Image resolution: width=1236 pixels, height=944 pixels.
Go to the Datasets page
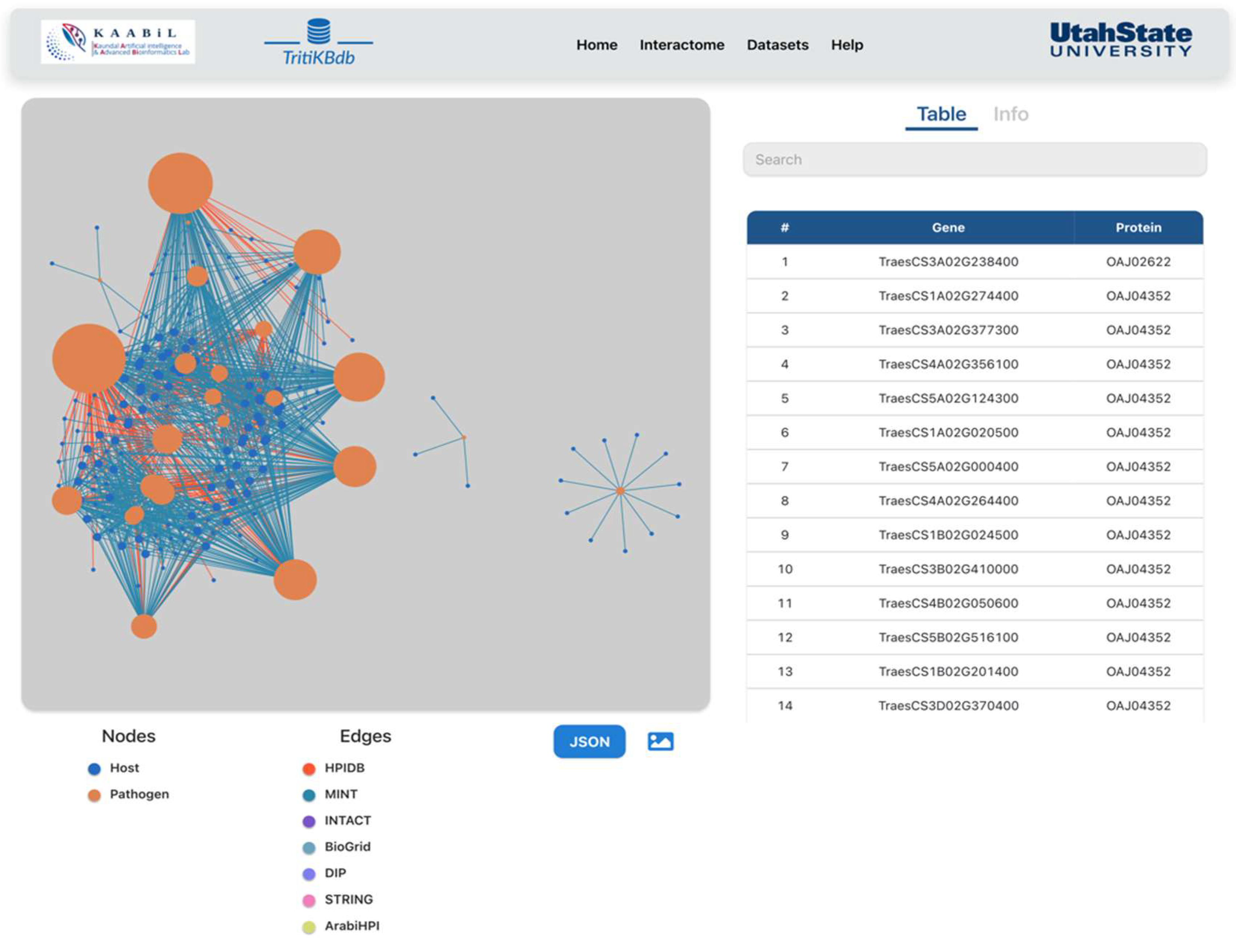click(x=777, y=45)
